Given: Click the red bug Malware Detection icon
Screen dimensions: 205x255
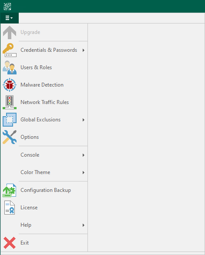Looking at the screenshot, I should (10, 85).
